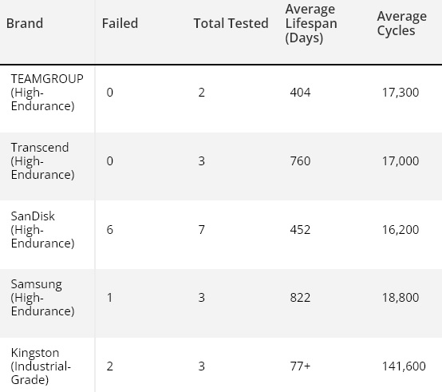Select the 452 lifespan value for SanDisk
This screenshot has width=442, height=392.
(x=300, y=230)
